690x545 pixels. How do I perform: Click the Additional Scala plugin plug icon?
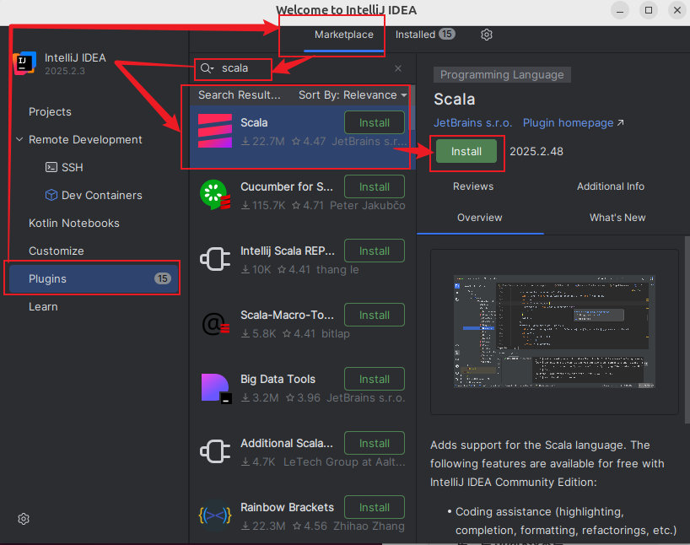(215, 451)
